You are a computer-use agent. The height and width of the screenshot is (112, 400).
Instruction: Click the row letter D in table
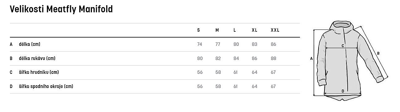point(11,86)
